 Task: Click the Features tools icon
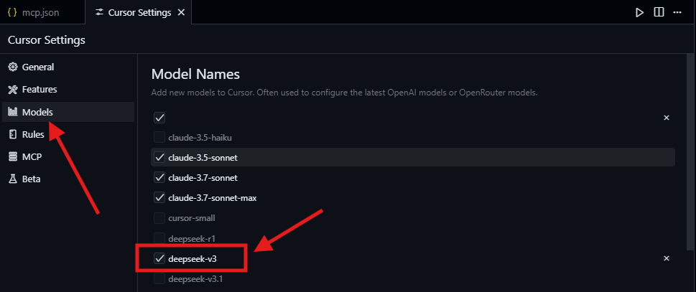(x=13, y=90)
